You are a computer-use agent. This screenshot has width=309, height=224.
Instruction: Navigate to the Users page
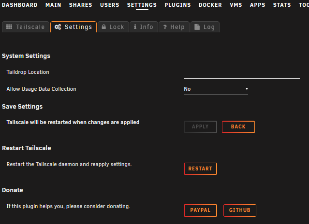click(x=110, y=5)
